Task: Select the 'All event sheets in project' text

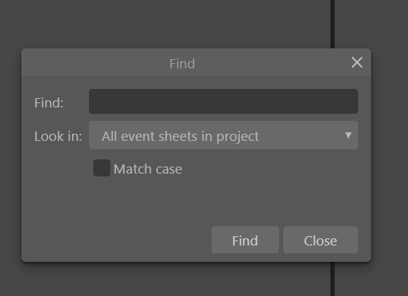Action: tap(180, 137)
